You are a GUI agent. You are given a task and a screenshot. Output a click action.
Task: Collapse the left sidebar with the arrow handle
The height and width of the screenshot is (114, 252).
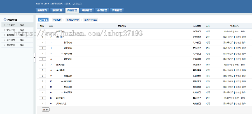click(x=34, y=58)
